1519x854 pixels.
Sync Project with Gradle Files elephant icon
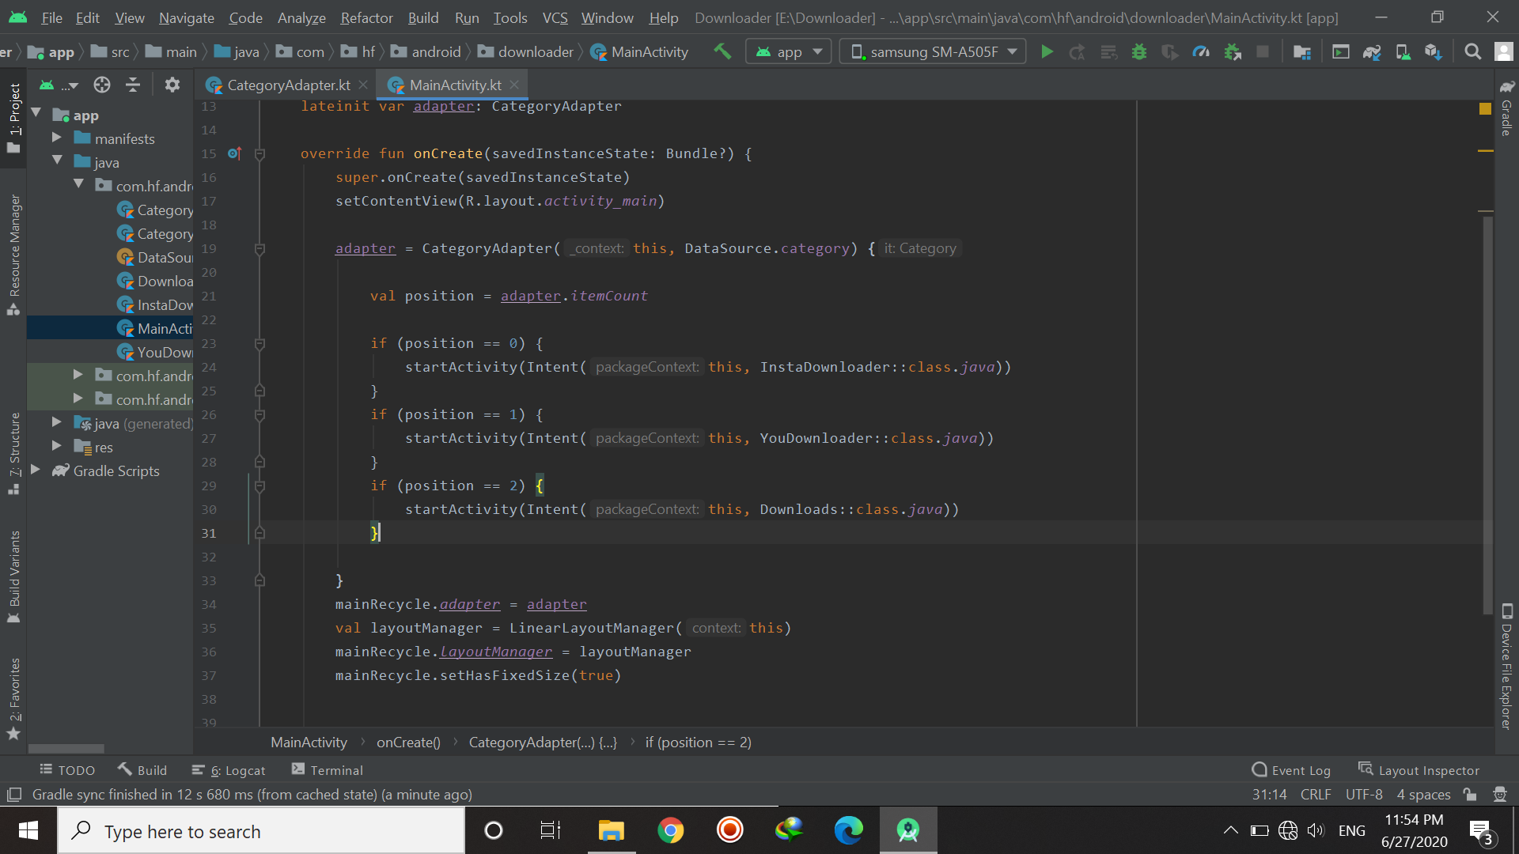point(1372,52)
